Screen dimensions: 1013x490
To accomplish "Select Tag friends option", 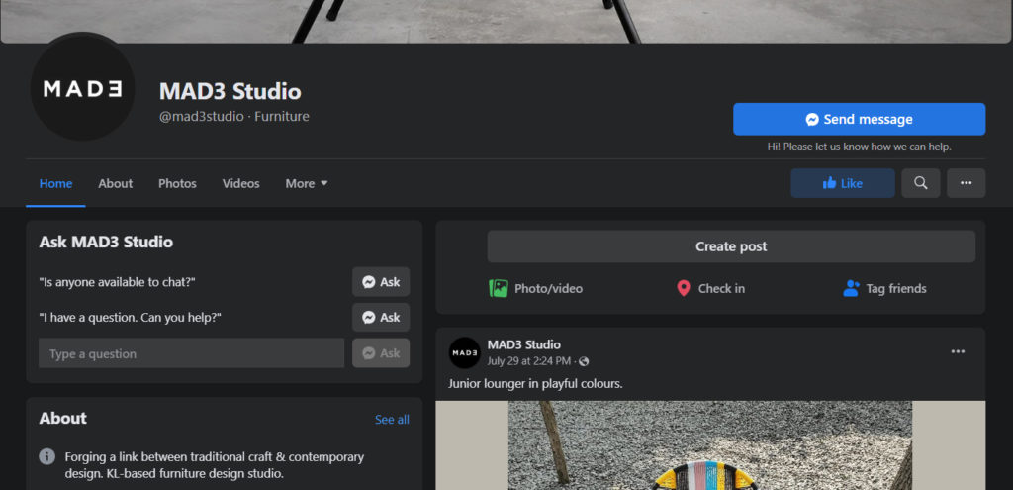I will click(884, 288).
